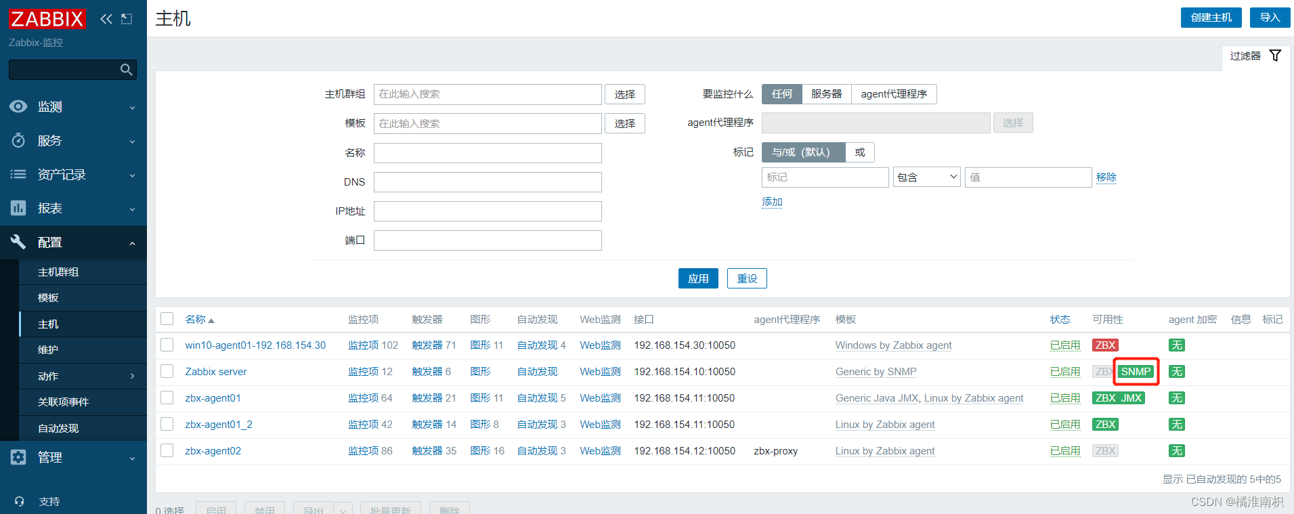Image resolution: width=1294 pixels, height=514 pixels.
Task: Click the 重设 filter button
Action: [747, 278]
